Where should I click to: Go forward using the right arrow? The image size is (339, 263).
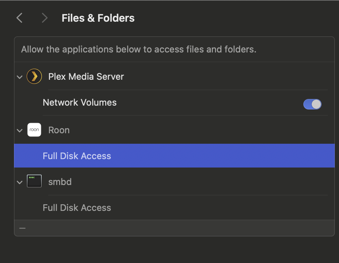(44, 18)
